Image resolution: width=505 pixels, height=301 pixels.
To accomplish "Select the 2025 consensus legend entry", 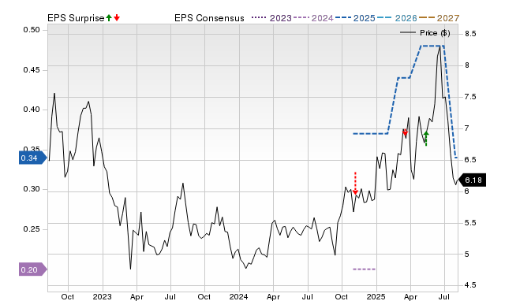I will [x=355, y=18].
